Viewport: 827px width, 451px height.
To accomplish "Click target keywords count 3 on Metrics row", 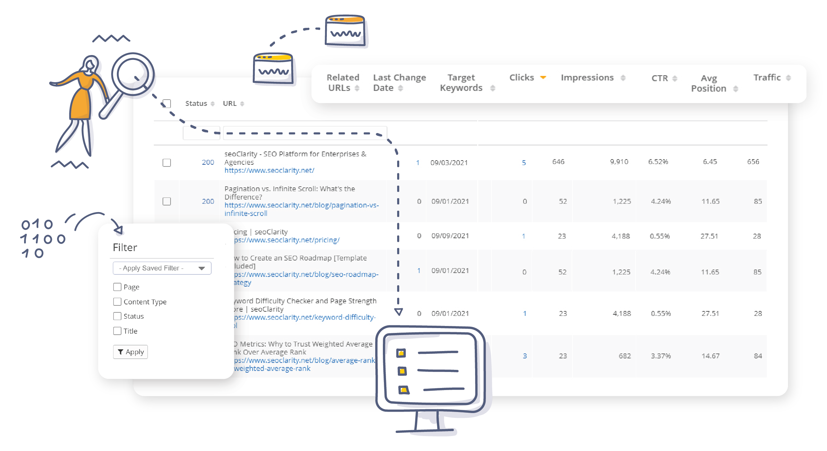I will pos(525,356).
